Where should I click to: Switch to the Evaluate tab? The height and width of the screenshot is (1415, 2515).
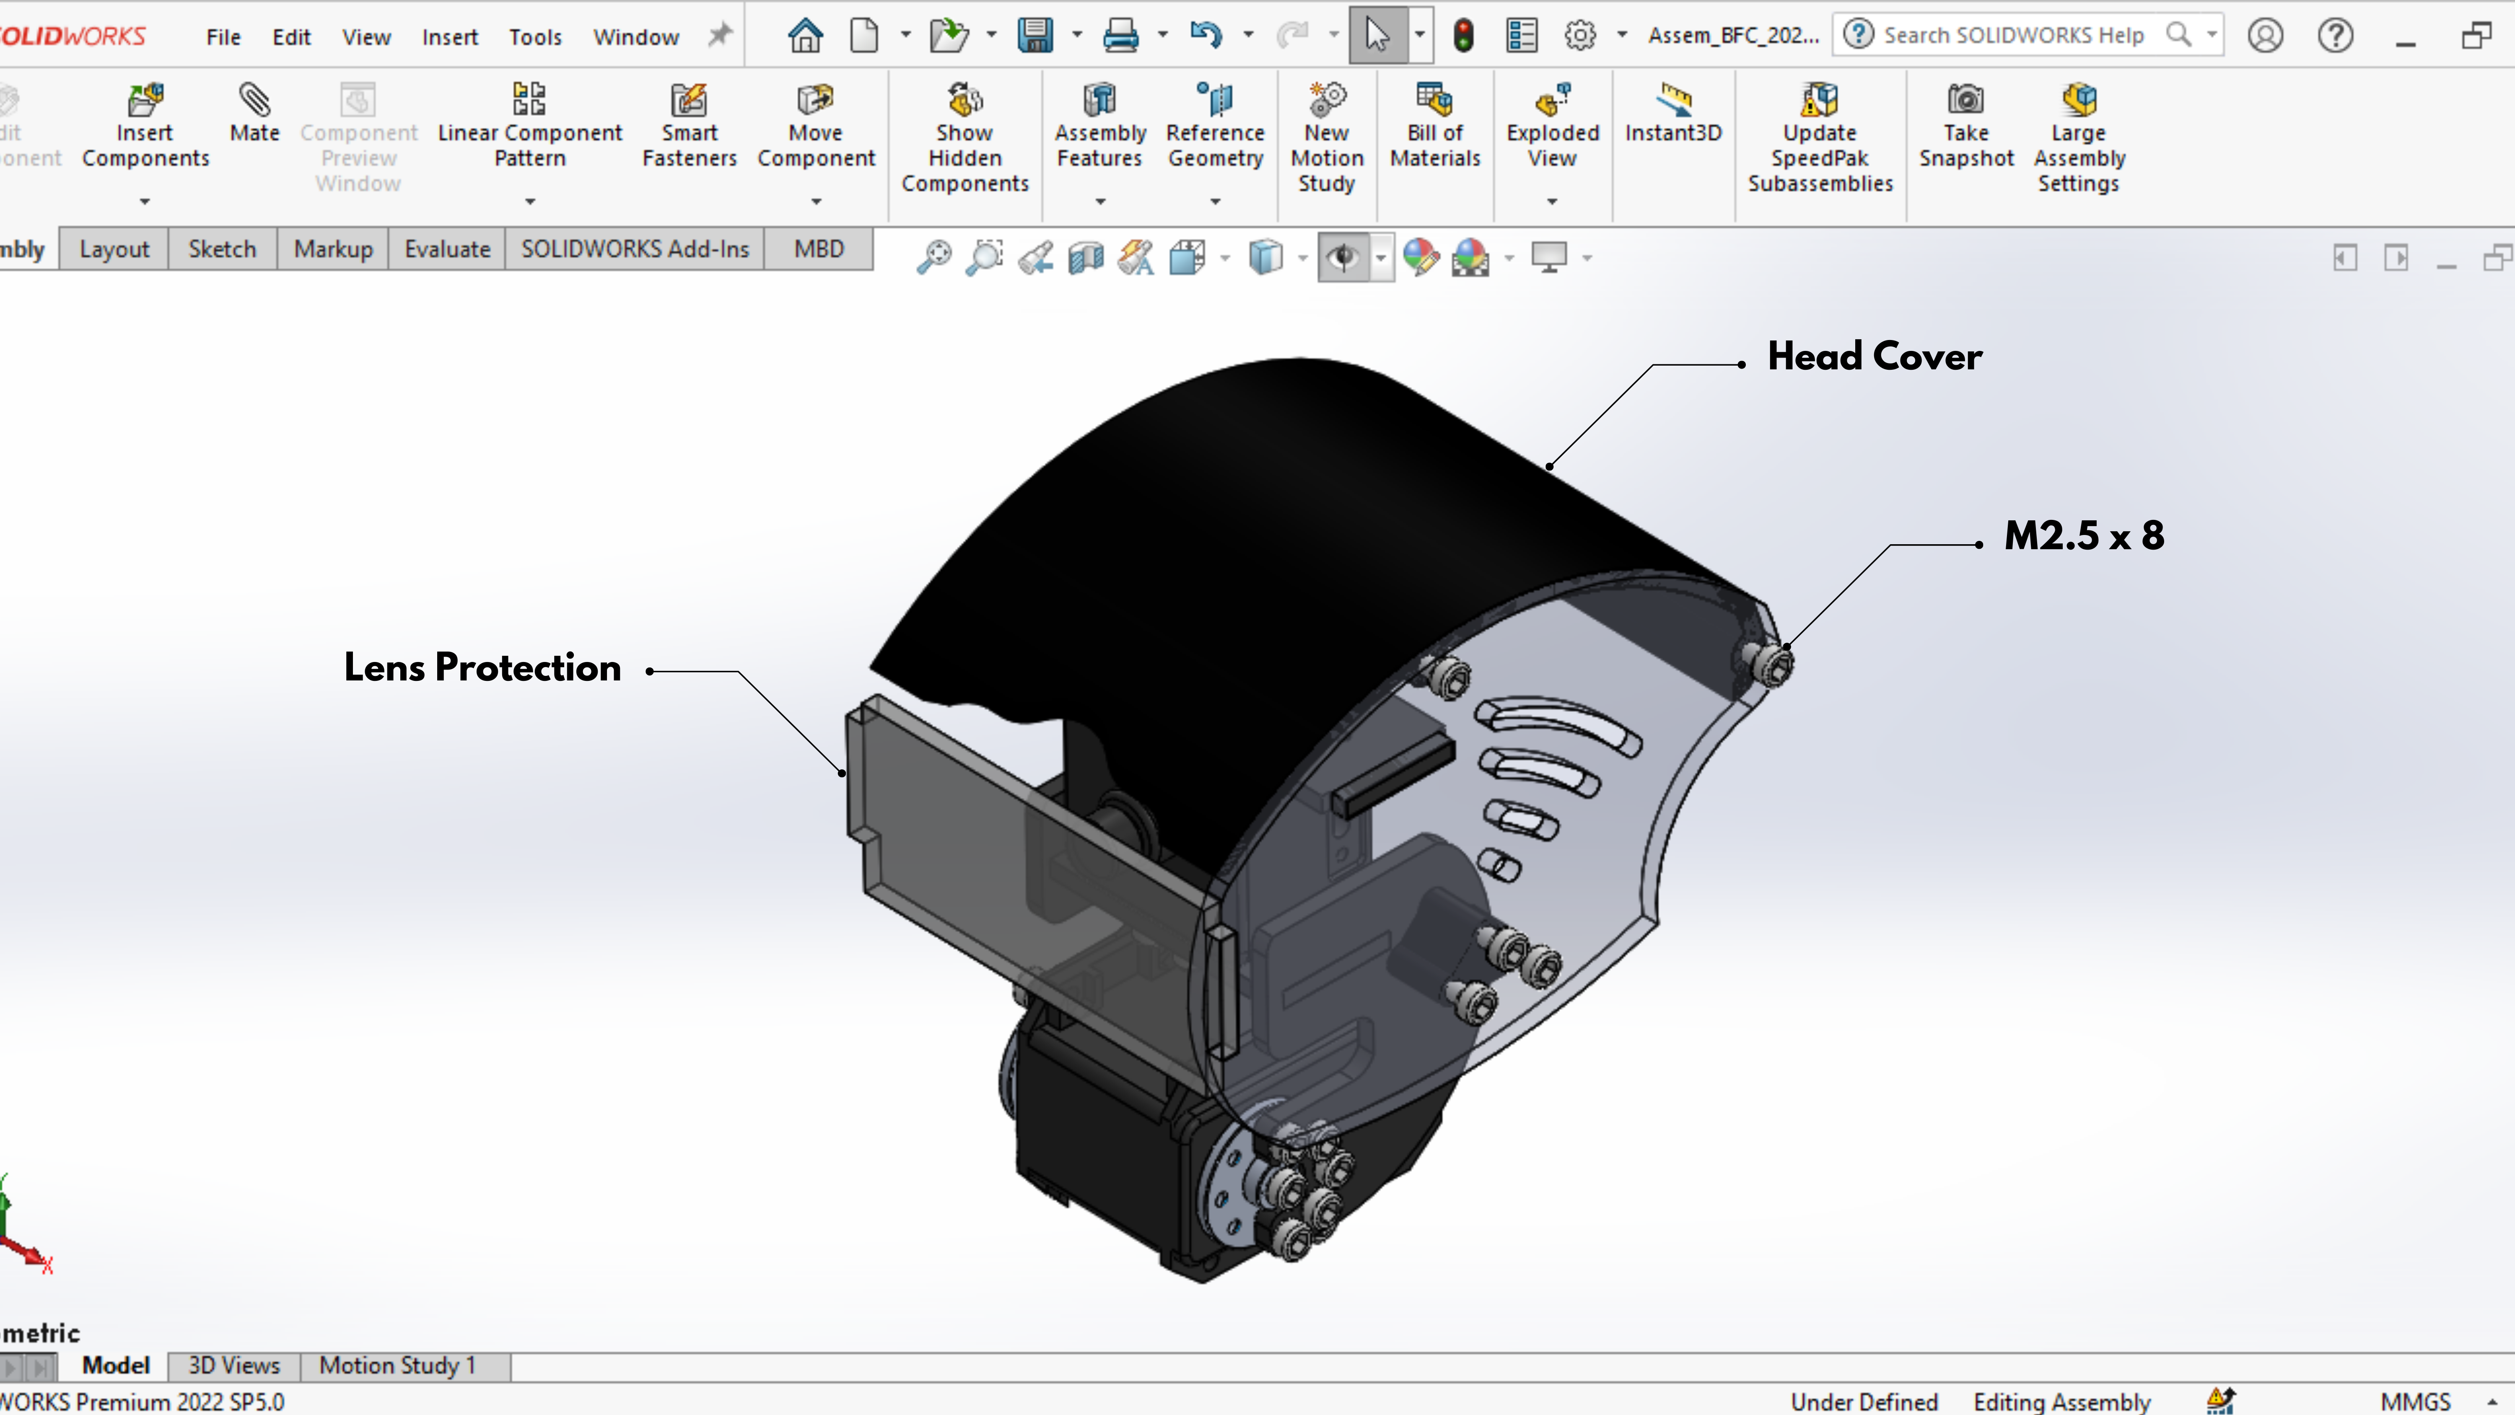447,249
